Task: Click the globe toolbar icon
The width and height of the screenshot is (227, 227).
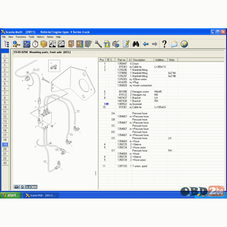Action: click(x=184, y=44)
